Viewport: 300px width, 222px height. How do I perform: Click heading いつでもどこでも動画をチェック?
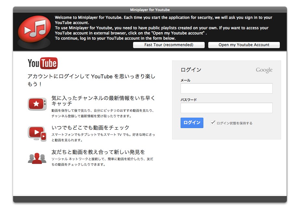point(90,127)
